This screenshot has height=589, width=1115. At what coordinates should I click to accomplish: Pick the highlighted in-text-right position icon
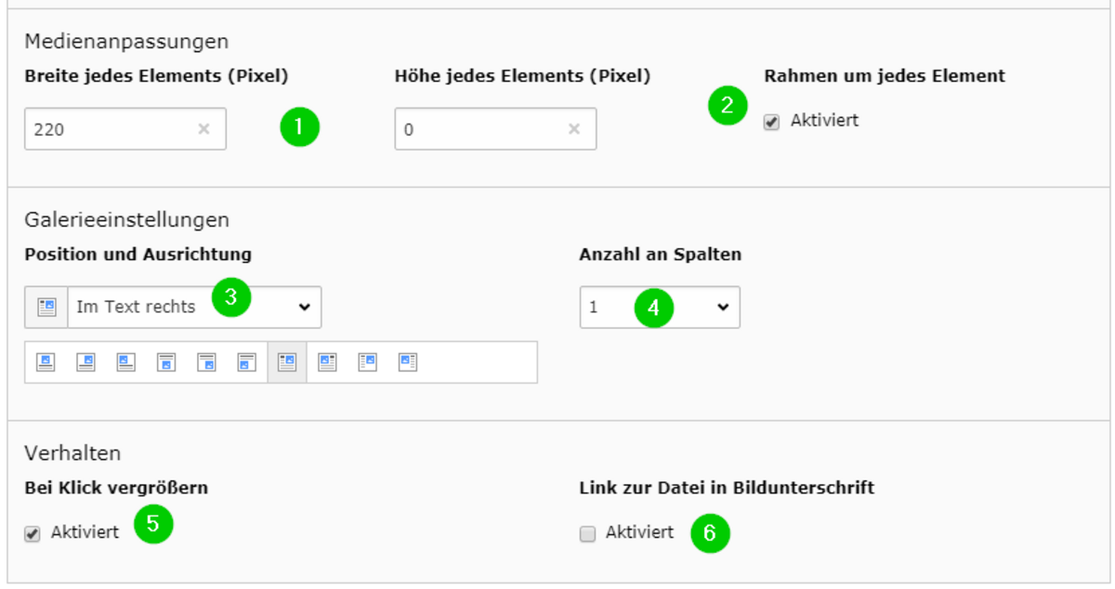[x=287, y=362]
